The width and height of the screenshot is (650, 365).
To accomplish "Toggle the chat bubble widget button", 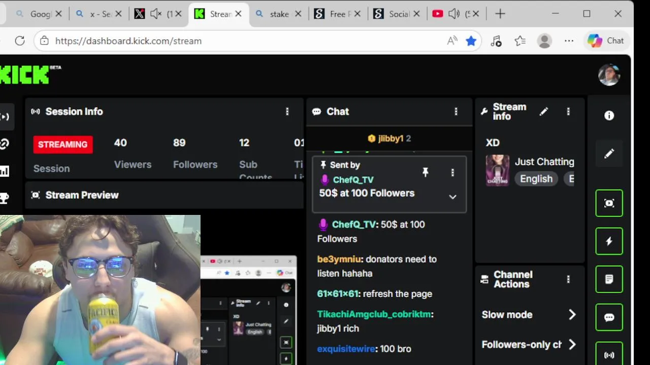I will (609, 317).
